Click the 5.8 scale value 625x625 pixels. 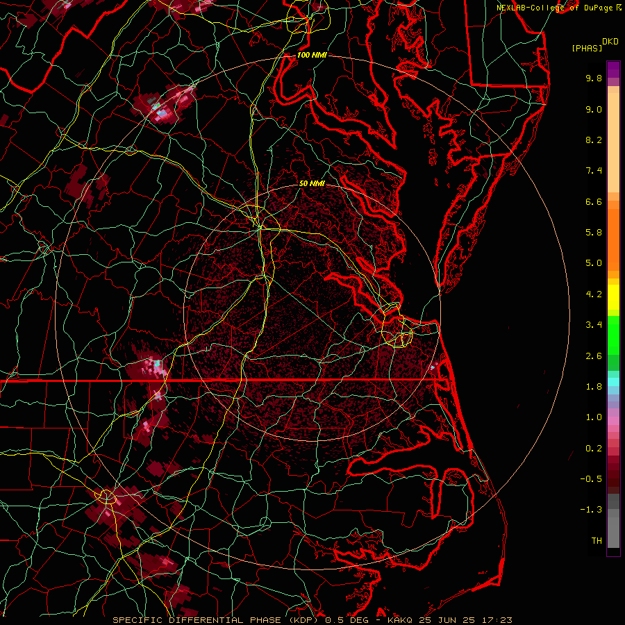pos(594,233)
